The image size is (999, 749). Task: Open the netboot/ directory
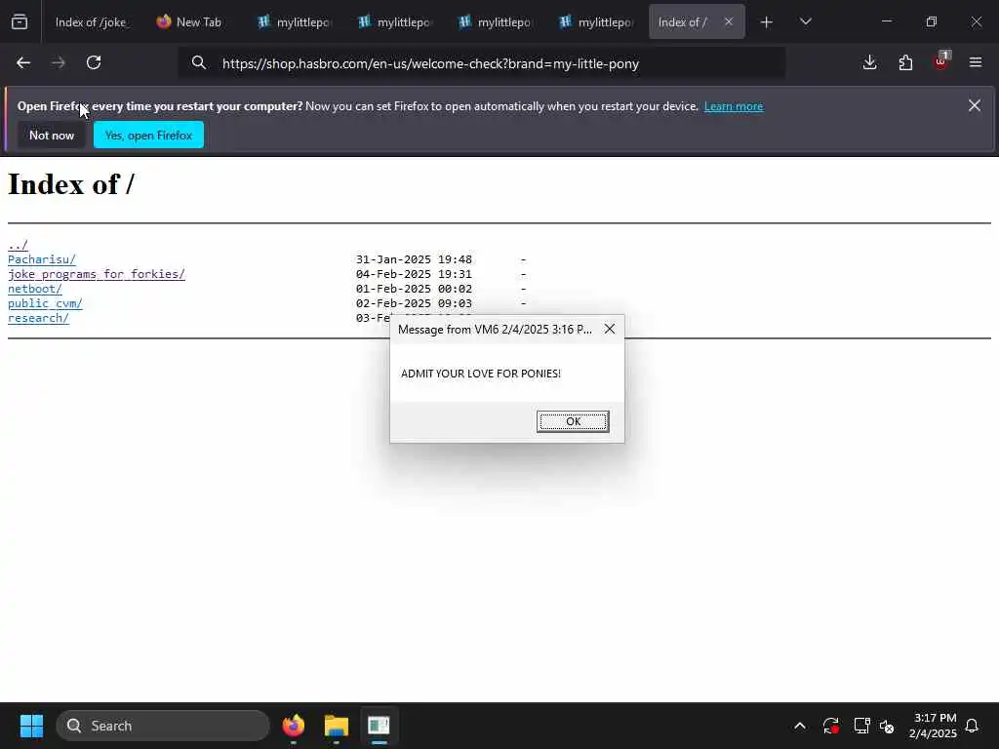click(34, 289)
